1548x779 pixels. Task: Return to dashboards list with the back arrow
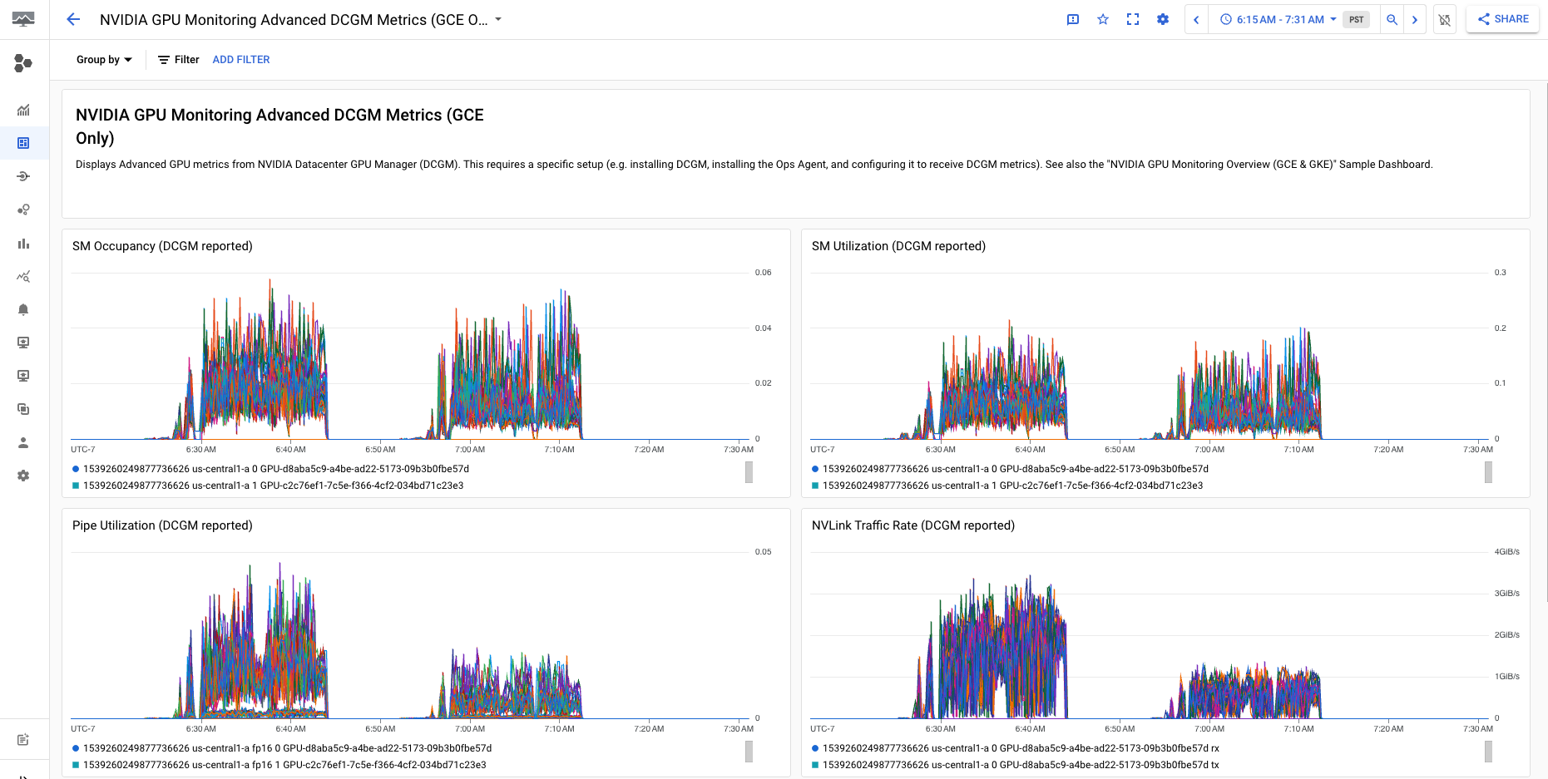(73, 18)
